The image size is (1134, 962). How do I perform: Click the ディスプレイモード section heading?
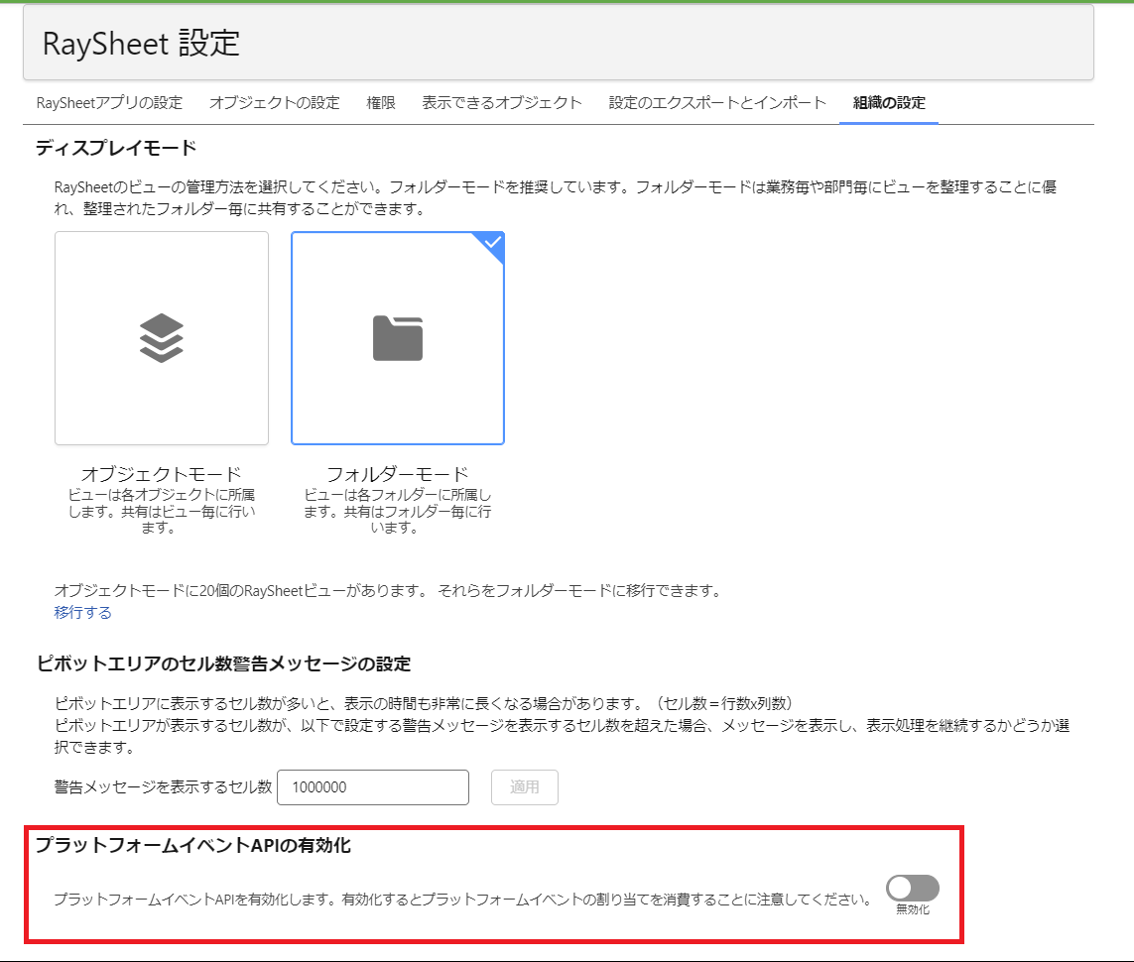click(116, 148)
